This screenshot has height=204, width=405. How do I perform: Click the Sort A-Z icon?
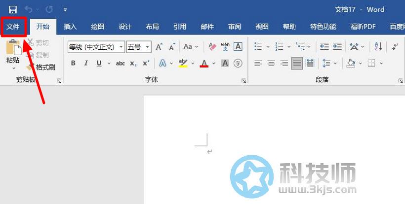click(378, 47)
